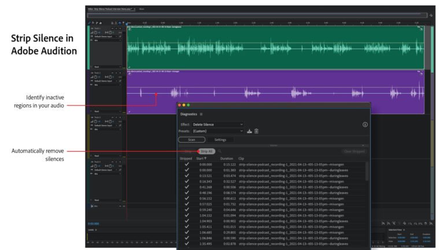Toggle the stripped checkmark for row starting 0:41.268
Screen dimensions: 444x250
click(187, 187)
